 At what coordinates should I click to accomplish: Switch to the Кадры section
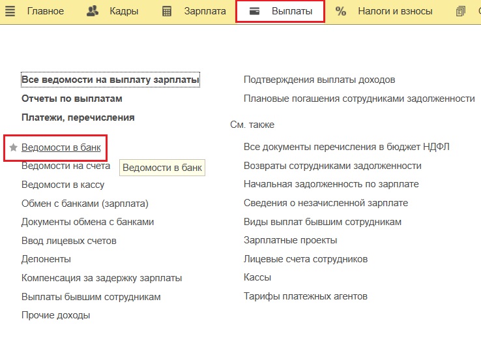coord(124,11)
